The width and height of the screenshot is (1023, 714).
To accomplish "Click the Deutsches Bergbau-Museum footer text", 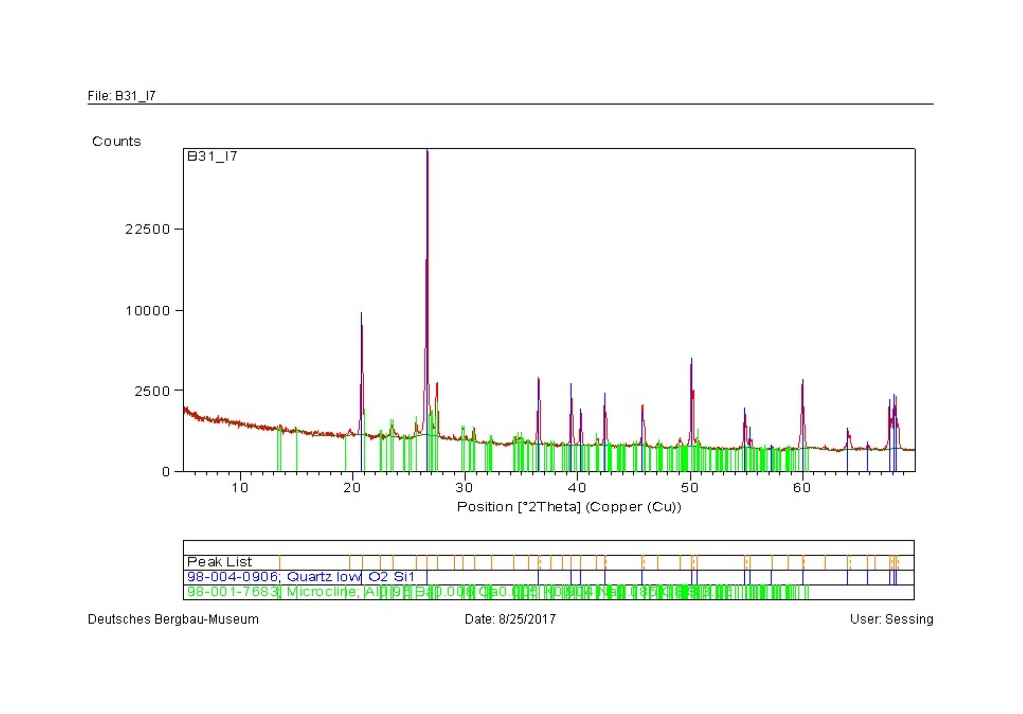I will 173,619.
